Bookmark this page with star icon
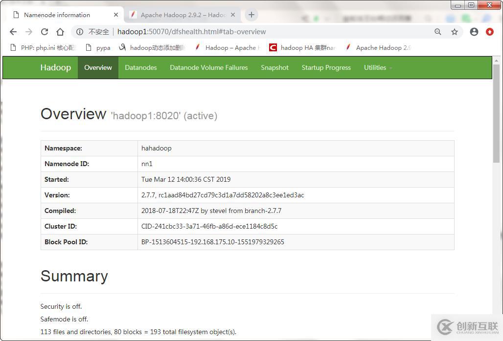 pos(455,32)
